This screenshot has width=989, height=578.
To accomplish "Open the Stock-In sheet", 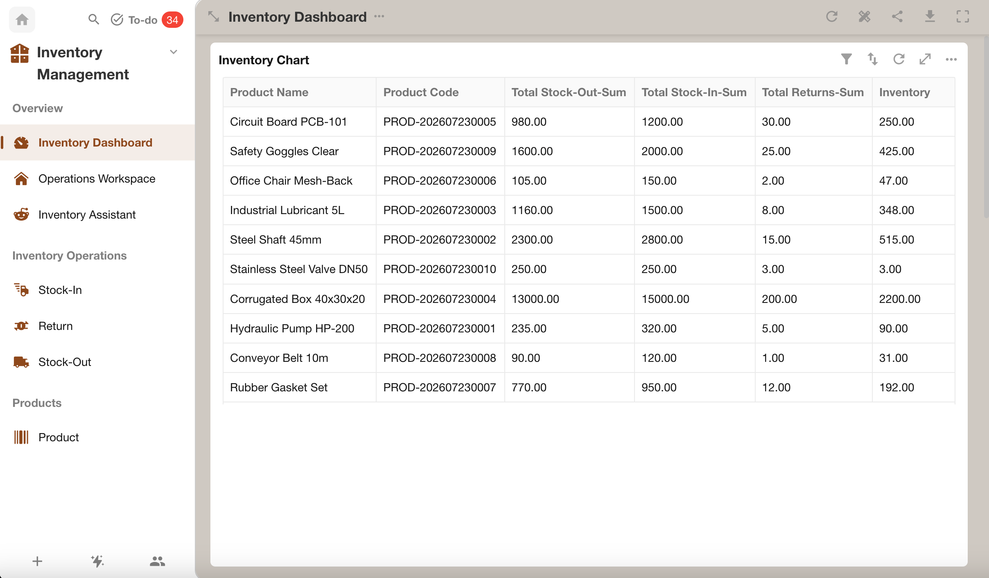I will coord(97,290).
